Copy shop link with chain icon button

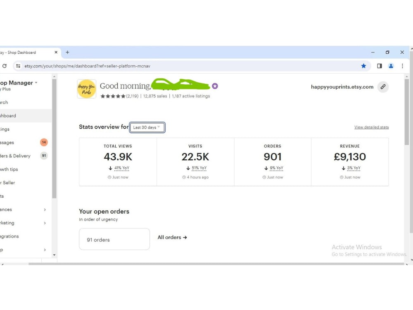click(x=383, y=87)
